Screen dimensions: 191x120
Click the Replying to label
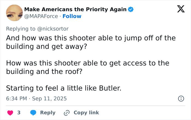pos(21,29)
